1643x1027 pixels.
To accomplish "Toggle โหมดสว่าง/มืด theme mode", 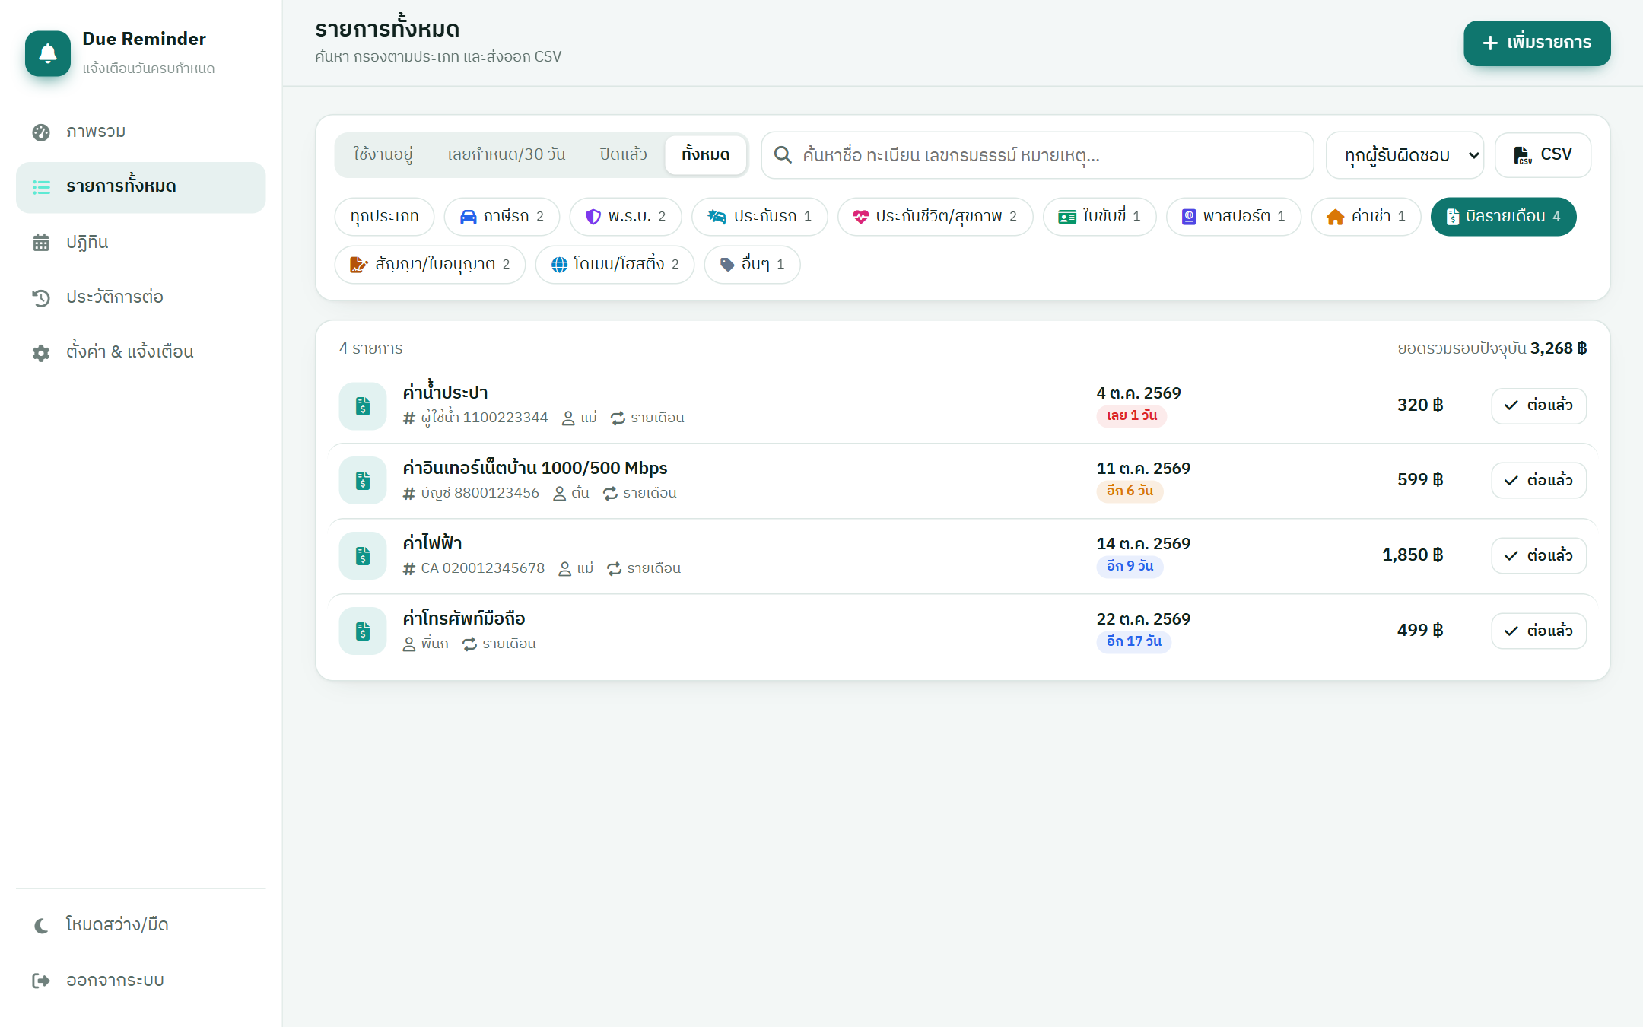I will point(141,924).
